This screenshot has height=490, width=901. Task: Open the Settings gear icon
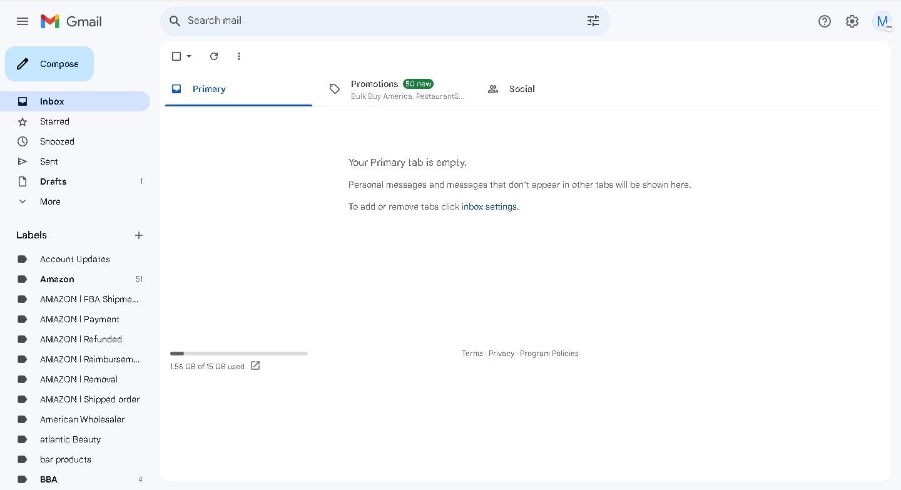point(852,21)
